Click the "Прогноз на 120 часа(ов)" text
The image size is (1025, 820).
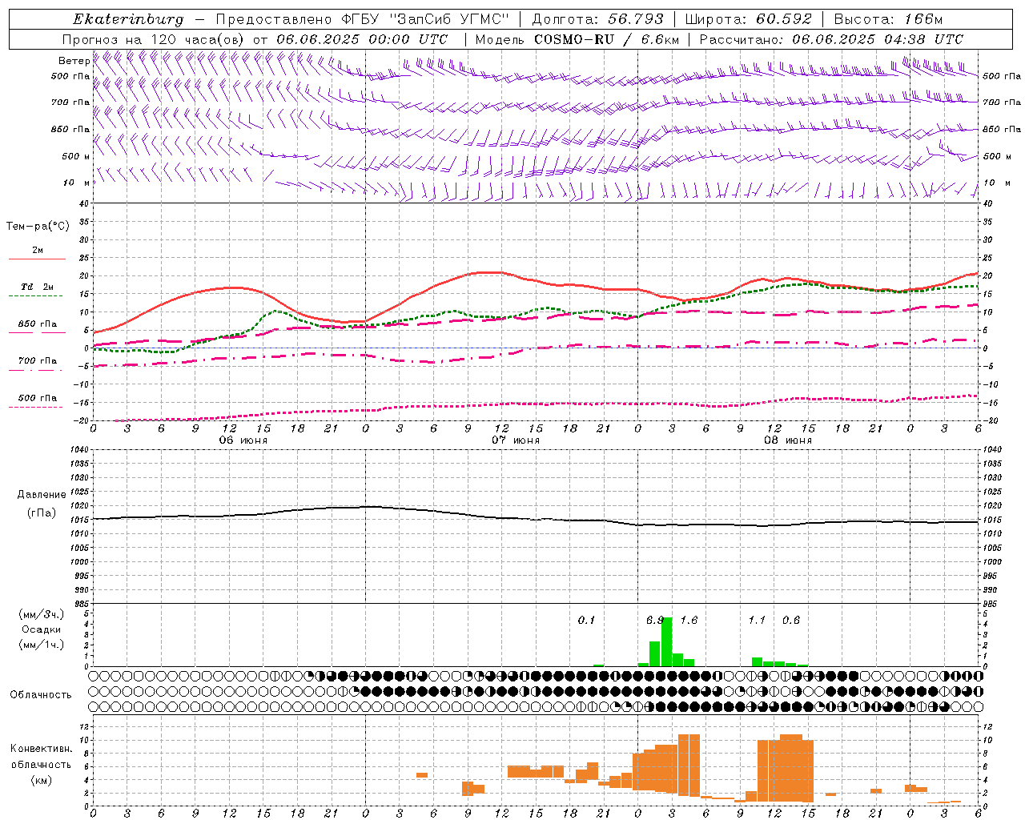pos(155,39)
